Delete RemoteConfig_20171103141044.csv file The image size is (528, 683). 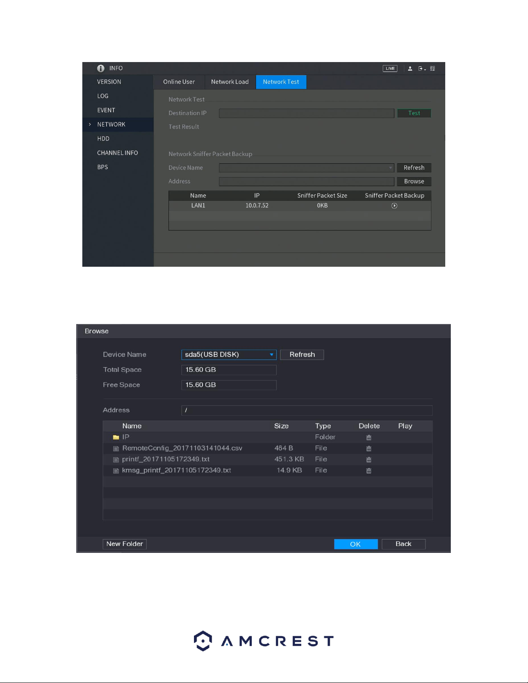[369, 449]
